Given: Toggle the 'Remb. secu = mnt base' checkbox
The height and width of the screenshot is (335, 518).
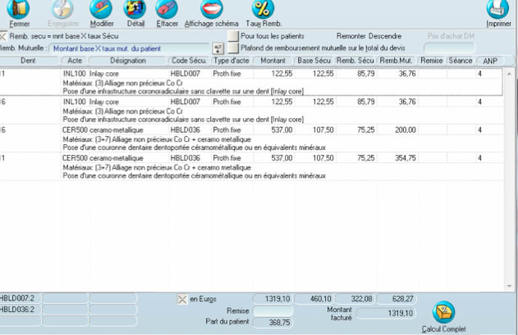Looking at the screenshot, I should pos(4,37).
